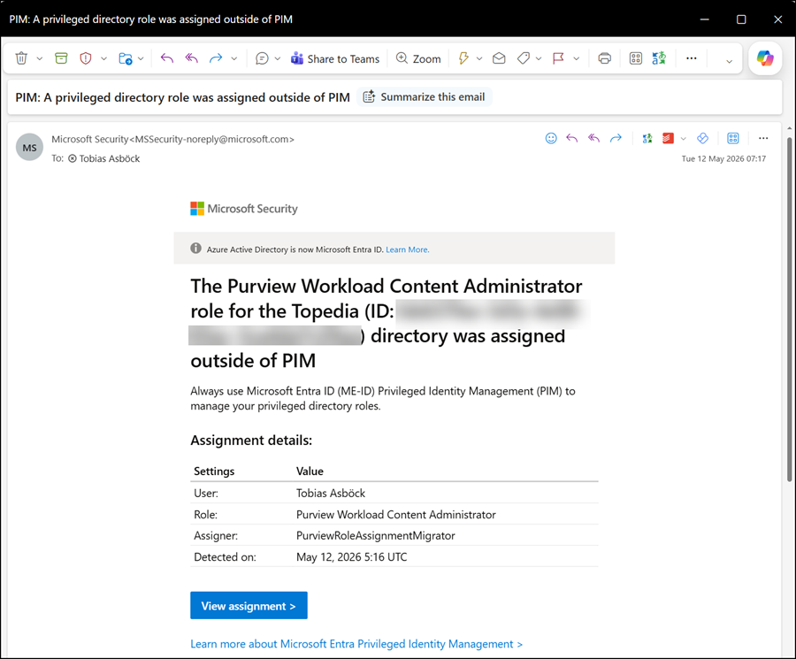Open the Zoom control
Viewport: 796px width, 659px height.
tap(418, 59)
